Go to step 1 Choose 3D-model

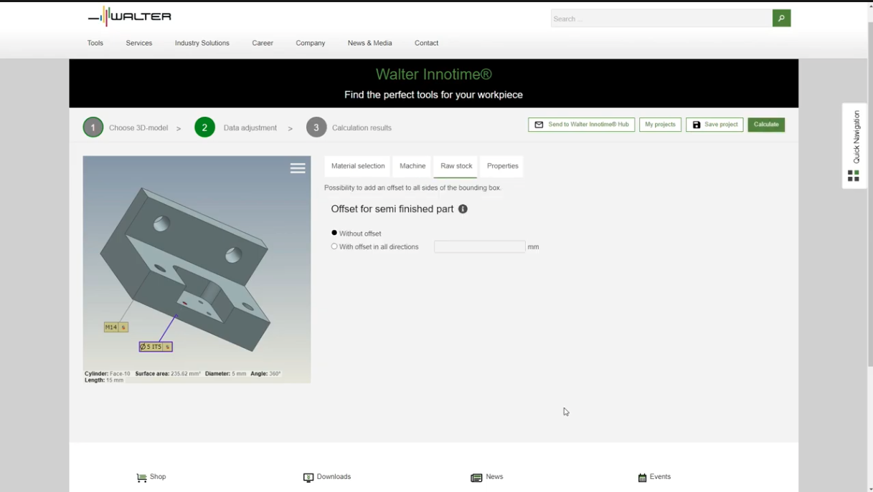tap(93, 127)
